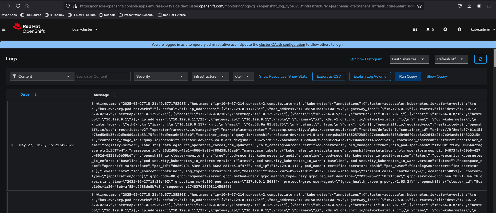Image resolution: width=496 pixels, height=213 pixels.
Task: Click Export as CSV button
Action: [329, 76]
